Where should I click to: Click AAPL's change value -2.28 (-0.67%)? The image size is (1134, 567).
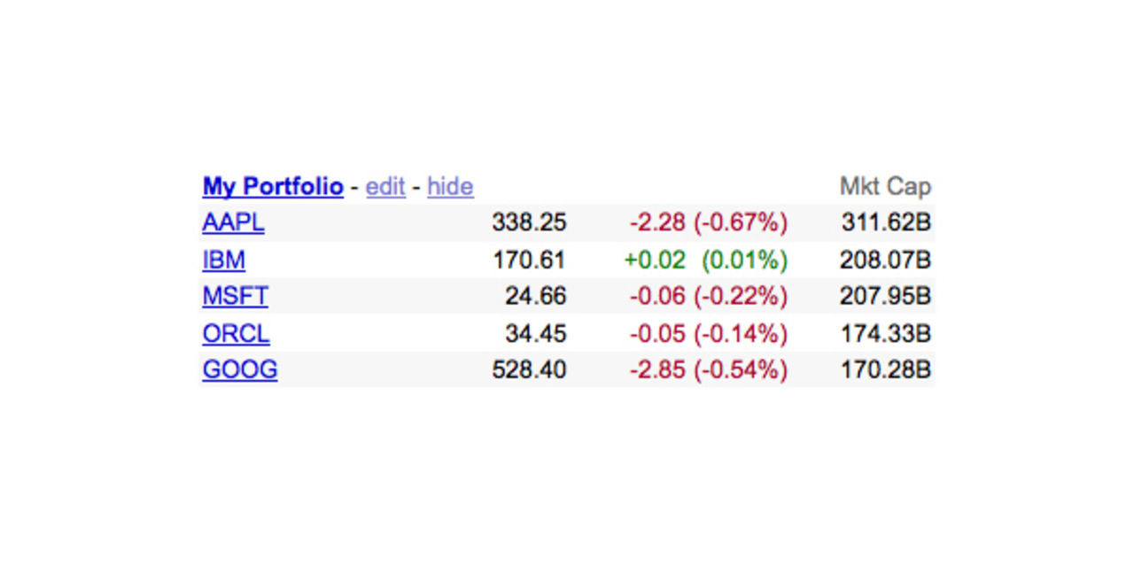[708, 222]
